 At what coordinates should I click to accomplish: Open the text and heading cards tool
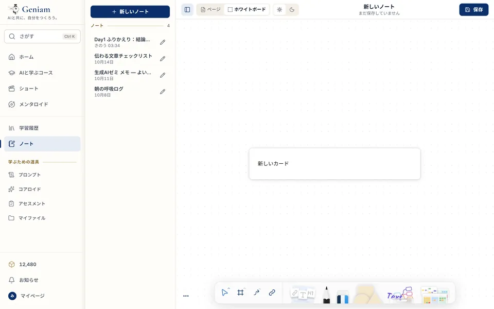[303, 294]
